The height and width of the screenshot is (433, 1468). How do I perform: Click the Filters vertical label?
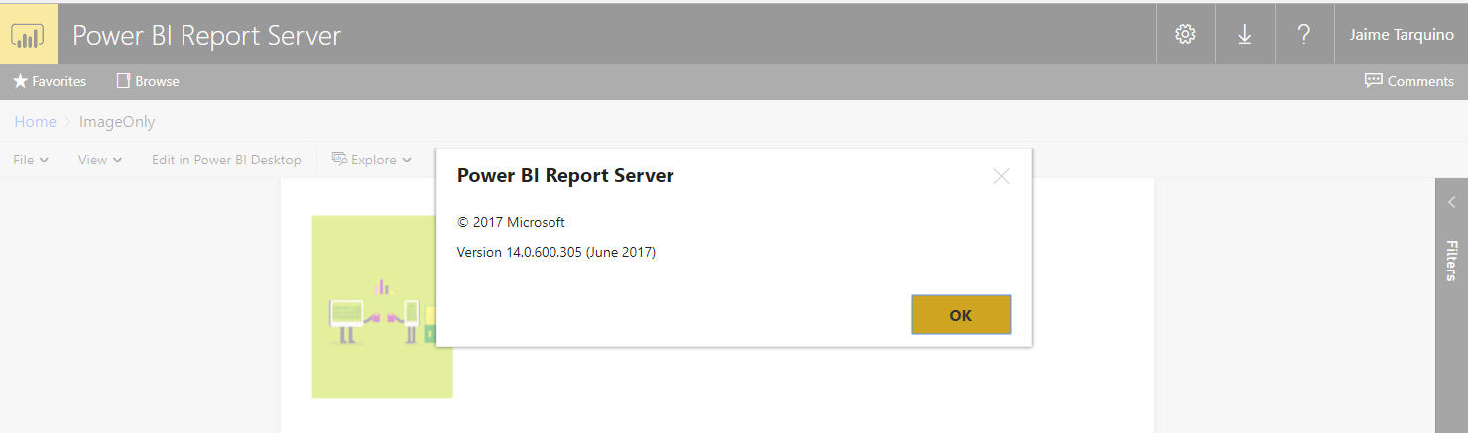coord(1451,260)
